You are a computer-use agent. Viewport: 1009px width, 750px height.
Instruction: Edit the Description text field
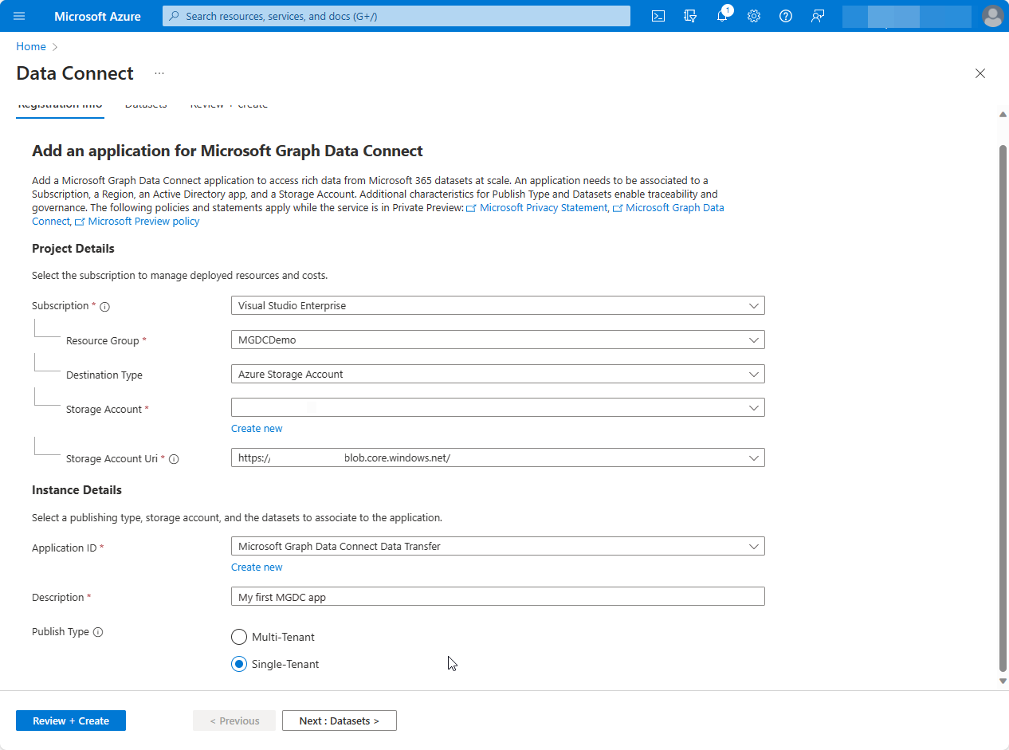point(497,596)
